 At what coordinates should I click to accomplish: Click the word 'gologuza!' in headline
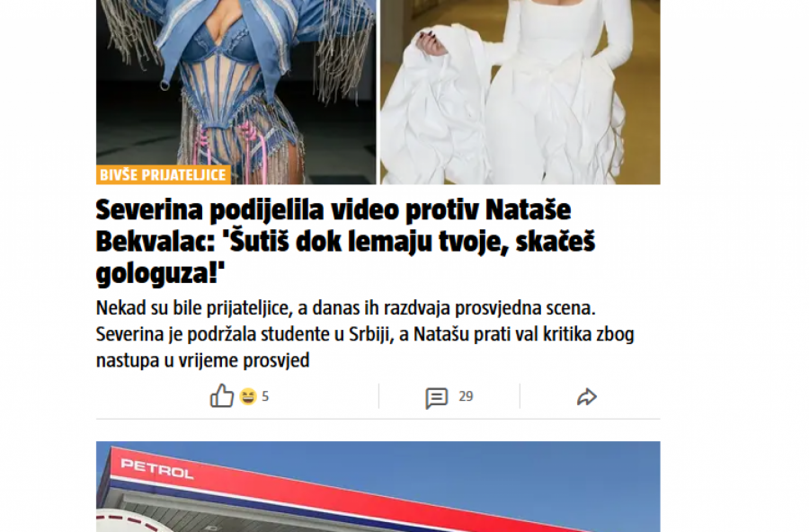[161, 273]
